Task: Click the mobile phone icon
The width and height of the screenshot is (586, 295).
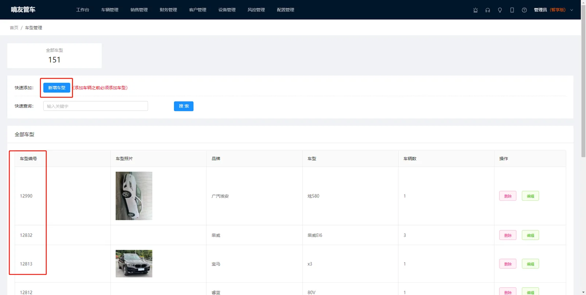Action: 512,10
